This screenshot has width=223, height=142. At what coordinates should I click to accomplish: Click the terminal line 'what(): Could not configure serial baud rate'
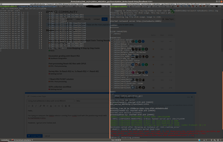(136, 129)
